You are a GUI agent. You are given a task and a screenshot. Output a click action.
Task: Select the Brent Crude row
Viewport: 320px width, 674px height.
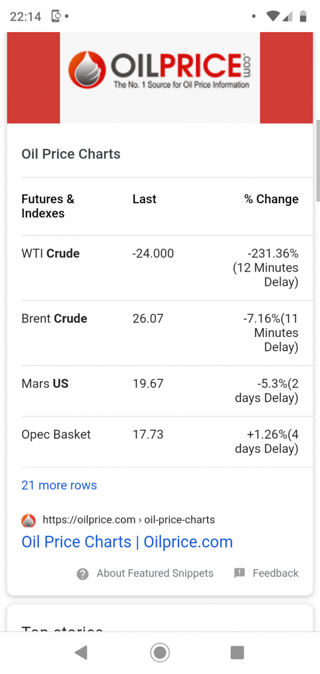(160, 333)
